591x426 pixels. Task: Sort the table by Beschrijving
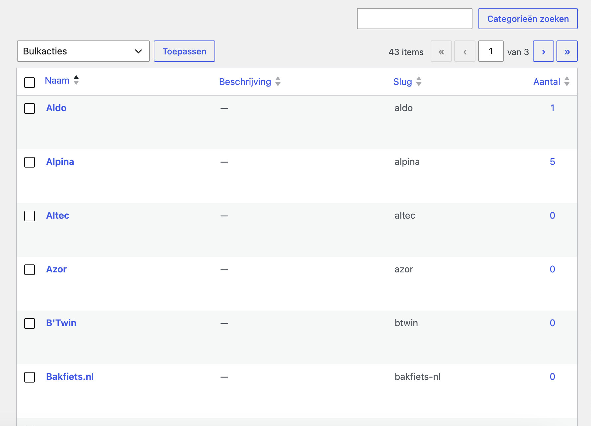point(245,82)
